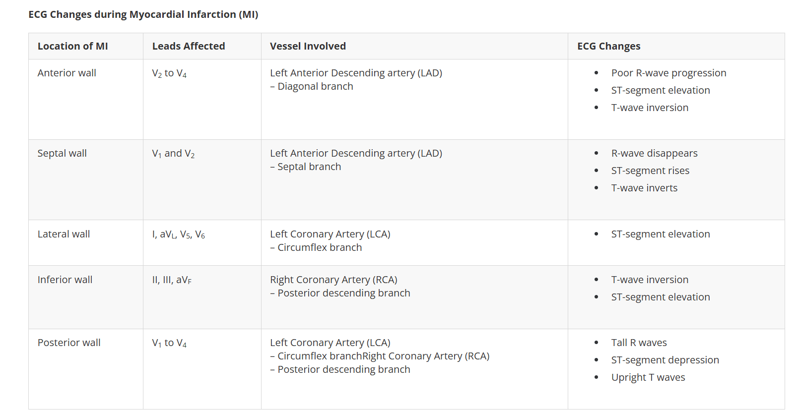The image size is (801, 411).
Task: Click the "Poor R-wave progression" bullet
Action: (x=668, y=73)
